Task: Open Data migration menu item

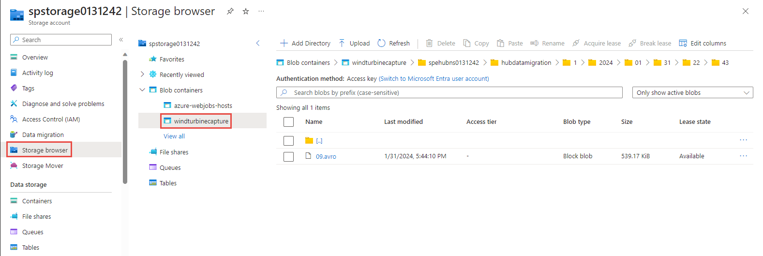Action: click(43, 135)
